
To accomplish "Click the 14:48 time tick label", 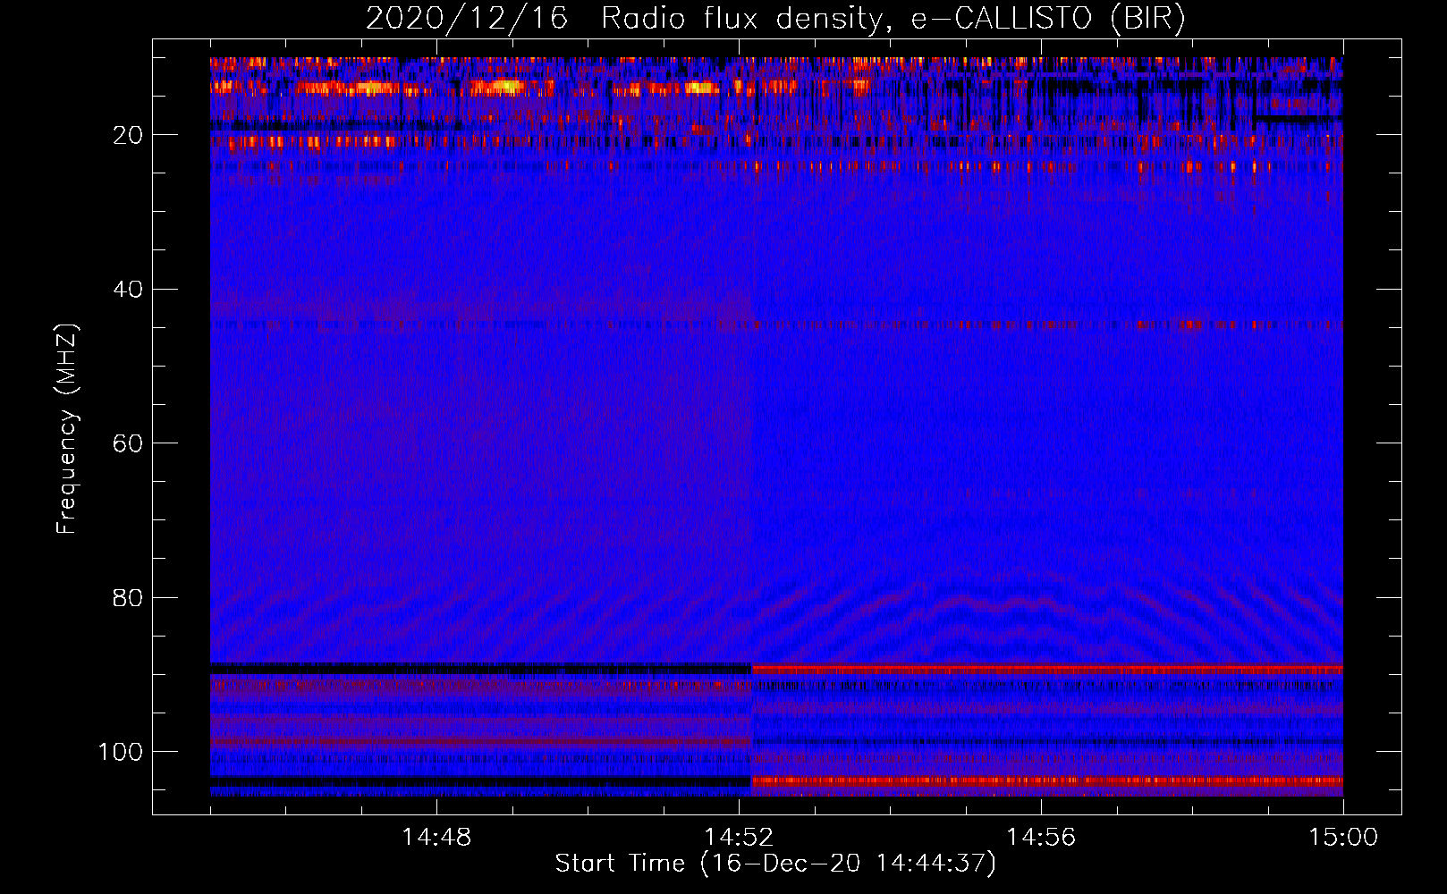I will 436,838.
